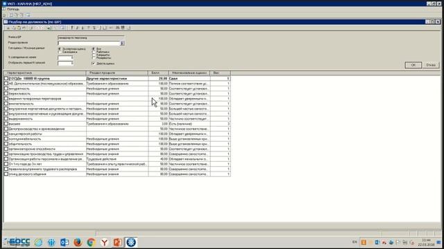Check the бережливость row checkbox

click(x=6, y=93)
